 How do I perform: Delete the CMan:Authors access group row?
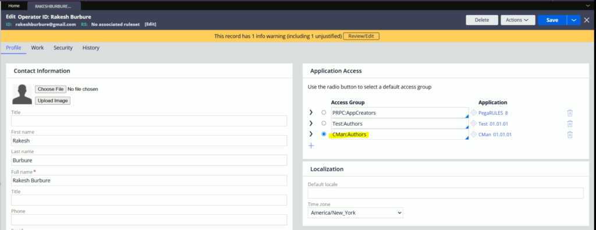570,134
